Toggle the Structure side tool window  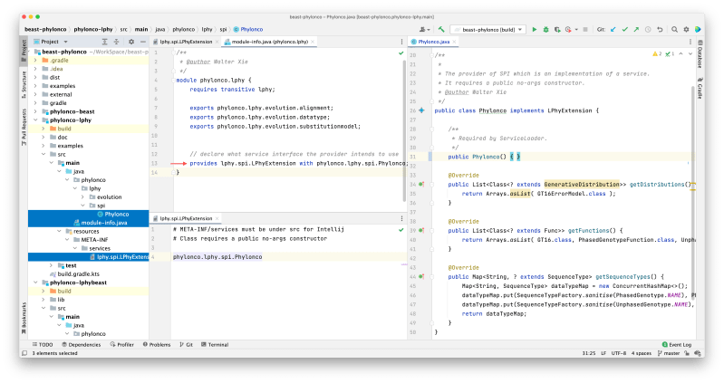pyautogui.click(x=24, y=84)
